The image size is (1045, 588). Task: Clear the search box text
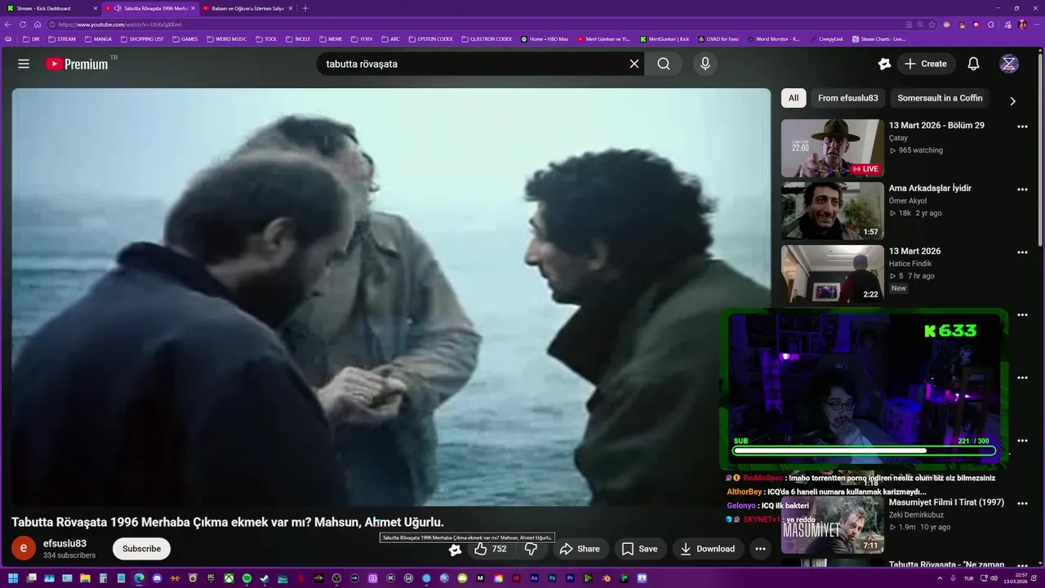(x=634, y=64)
